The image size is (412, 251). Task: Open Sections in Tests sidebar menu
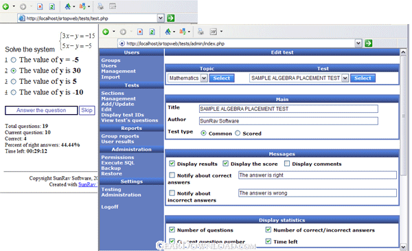point(113,93)
